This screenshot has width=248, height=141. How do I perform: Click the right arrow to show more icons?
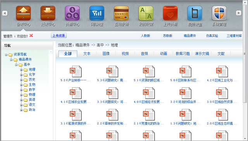tap(239, 13)
